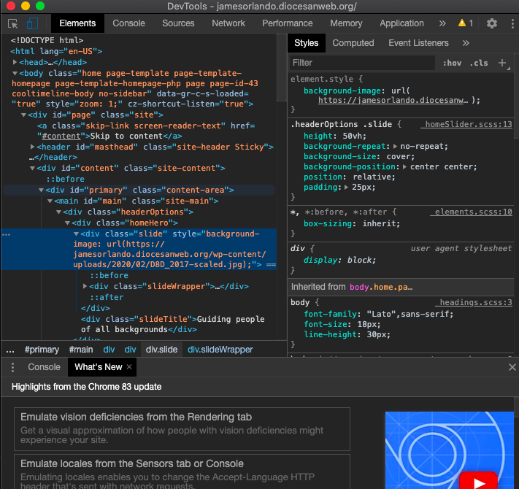
Task: Show more DevTools panel tabs
Action: [x=441, y=23]
